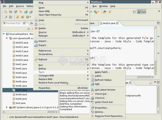162x120 pixels.
Task: Click editor horizontal scrollbar right arrow
Action: (x=152, y=77)
